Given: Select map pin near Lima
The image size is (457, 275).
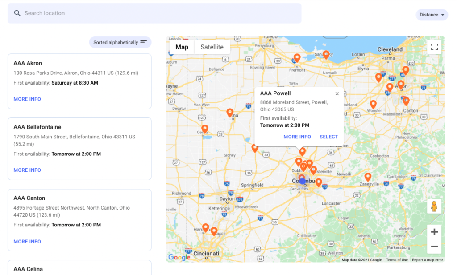Looking at the screenshot, I should click(230, 113).
